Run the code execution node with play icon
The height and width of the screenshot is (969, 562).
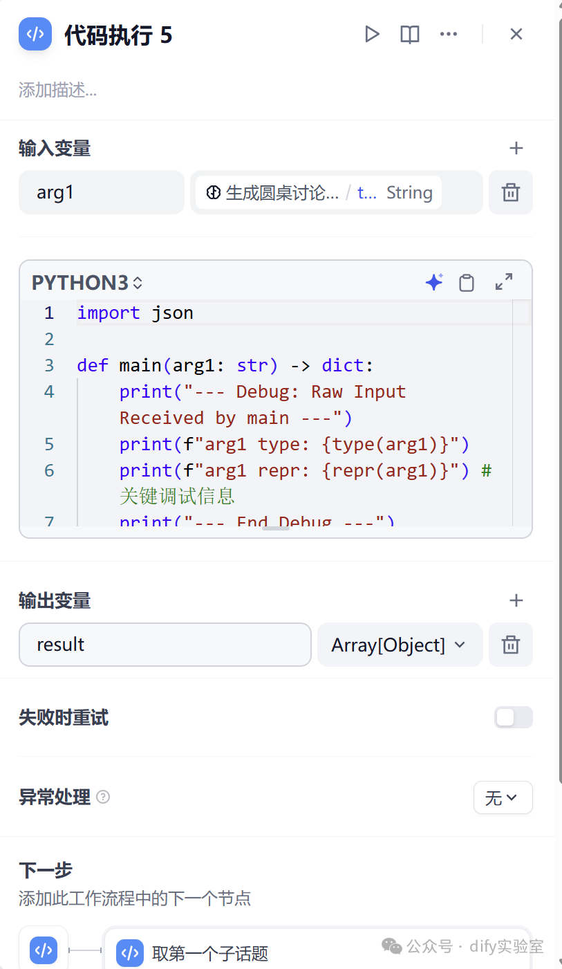372,34
